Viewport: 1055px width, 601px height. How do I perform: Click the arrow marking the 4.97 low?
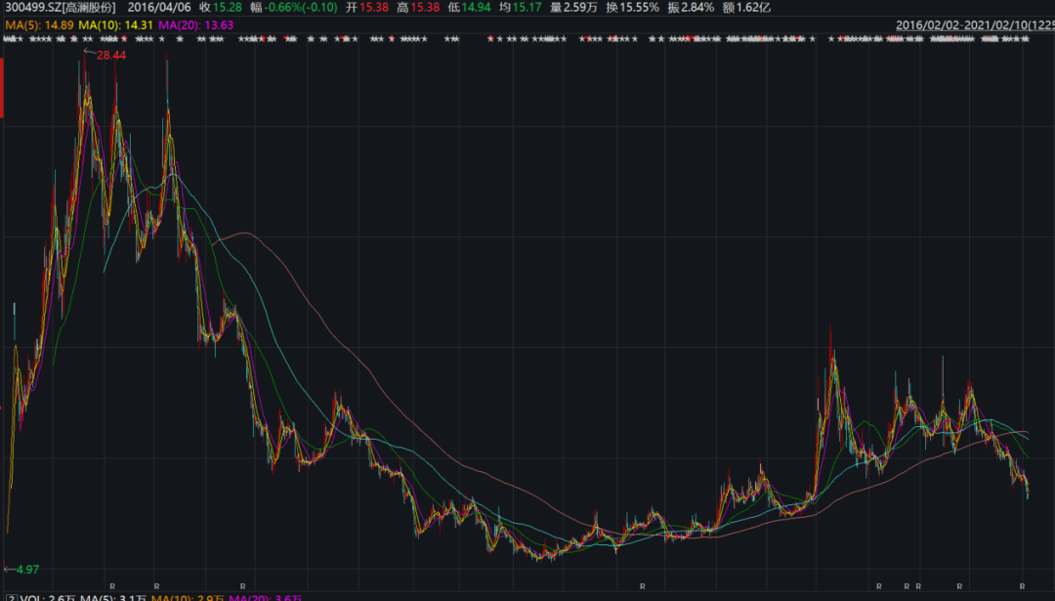(10, 569)
